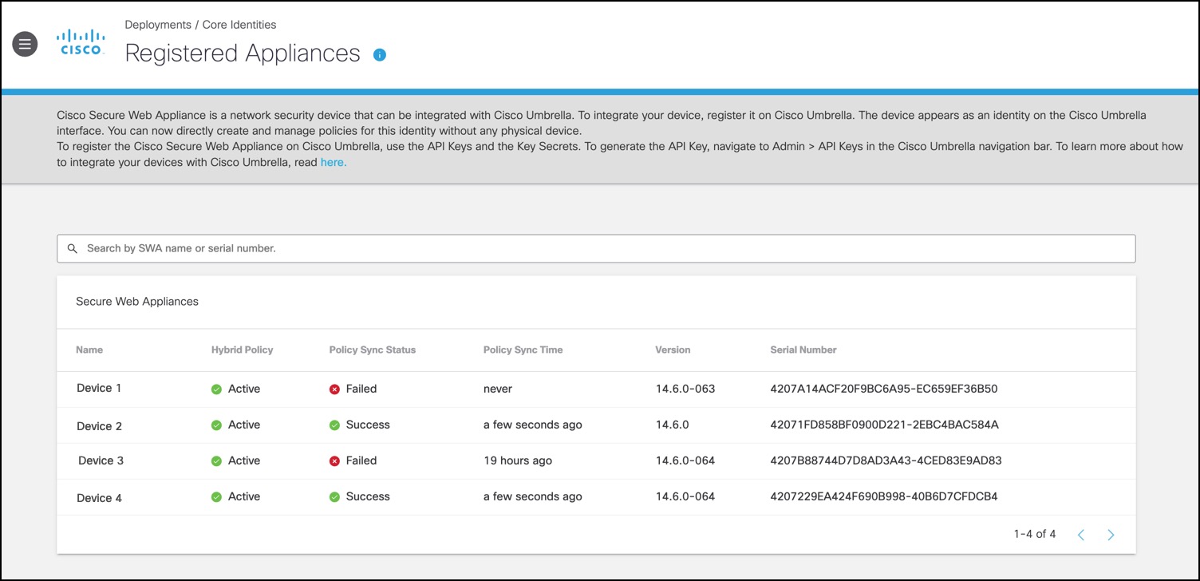Sort by the Hybrid Policy column header
This screenshot has width=1200, height=581.
point(243,350)
